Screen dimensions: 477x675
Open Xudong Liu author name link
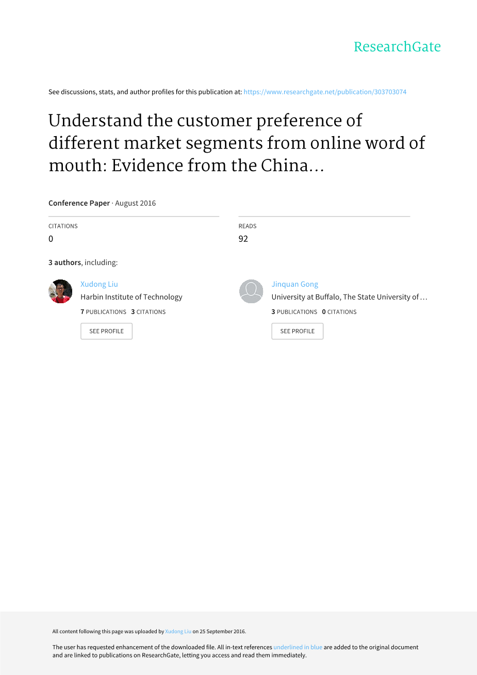click(99, 284)
